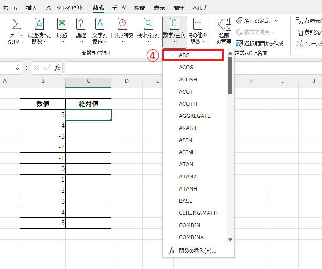322x269 pixels.
Task: Choose AGGREGATE in the function list
Action: pos(195,116)
